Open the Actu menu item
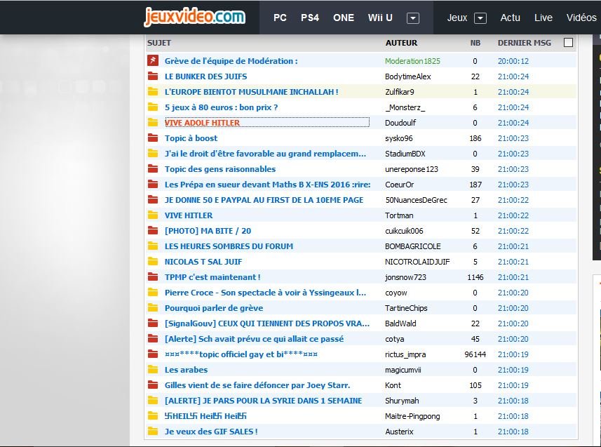The height and width of the screenshot is (447, 601). tap(510, 18)
